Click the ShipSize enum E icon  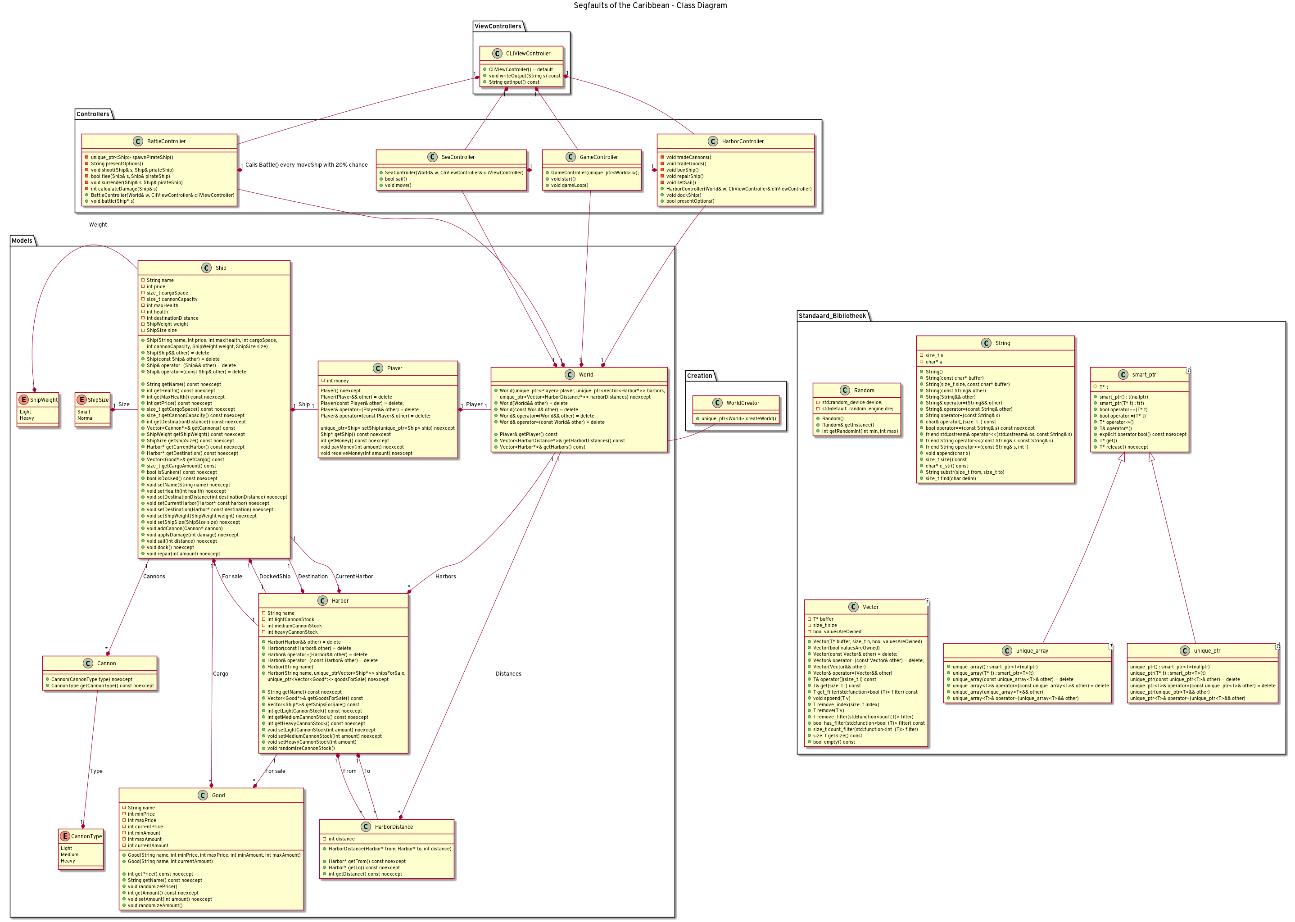[x=81, y=400]
